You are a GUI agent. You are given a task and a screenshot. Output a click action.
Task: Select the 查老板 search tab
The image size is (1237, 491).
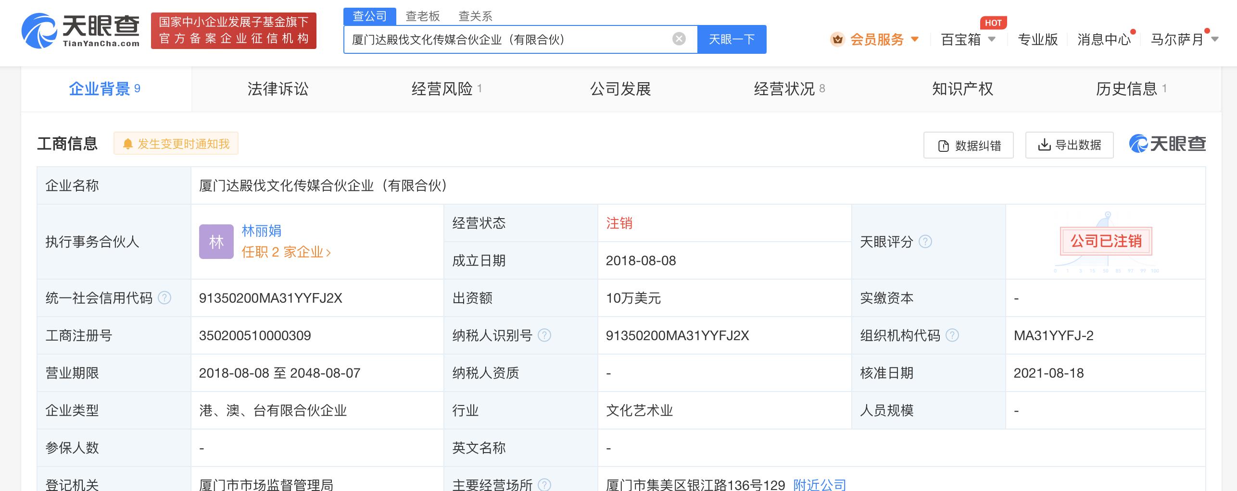[x=422, y=16]
